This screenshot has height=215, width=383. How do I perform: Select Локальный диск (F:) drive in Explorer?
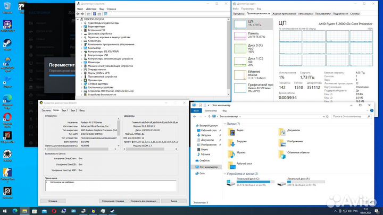(301, 182)
